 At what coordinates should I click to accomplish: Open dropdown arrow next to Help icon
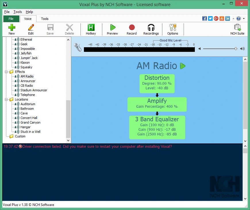pyautogui.click(x=244, y=19)
